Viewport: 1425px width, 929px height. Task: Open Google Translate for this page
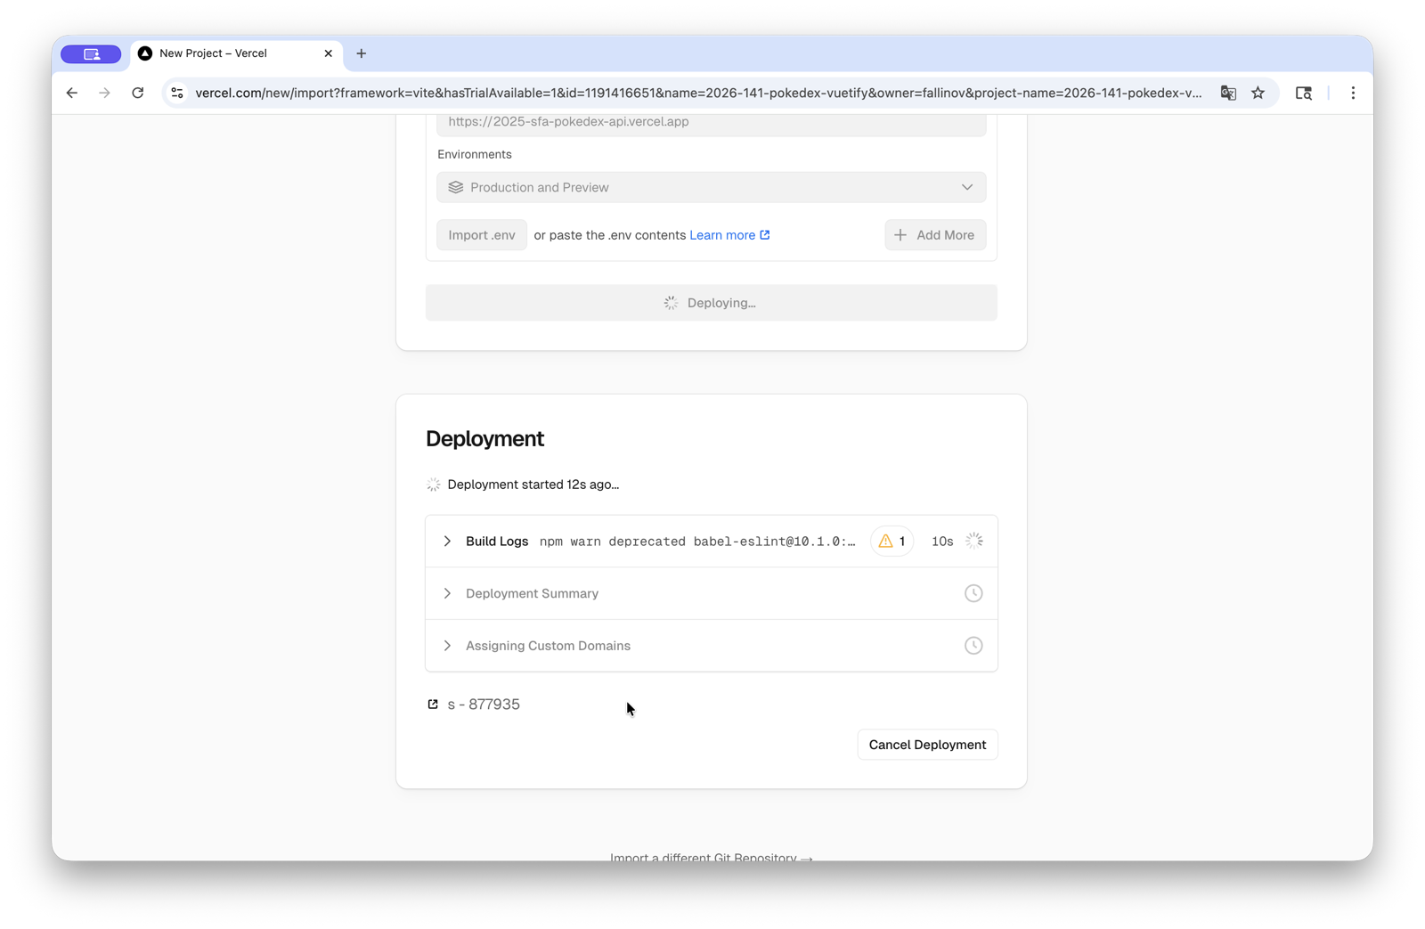(x=1228, y=93)
